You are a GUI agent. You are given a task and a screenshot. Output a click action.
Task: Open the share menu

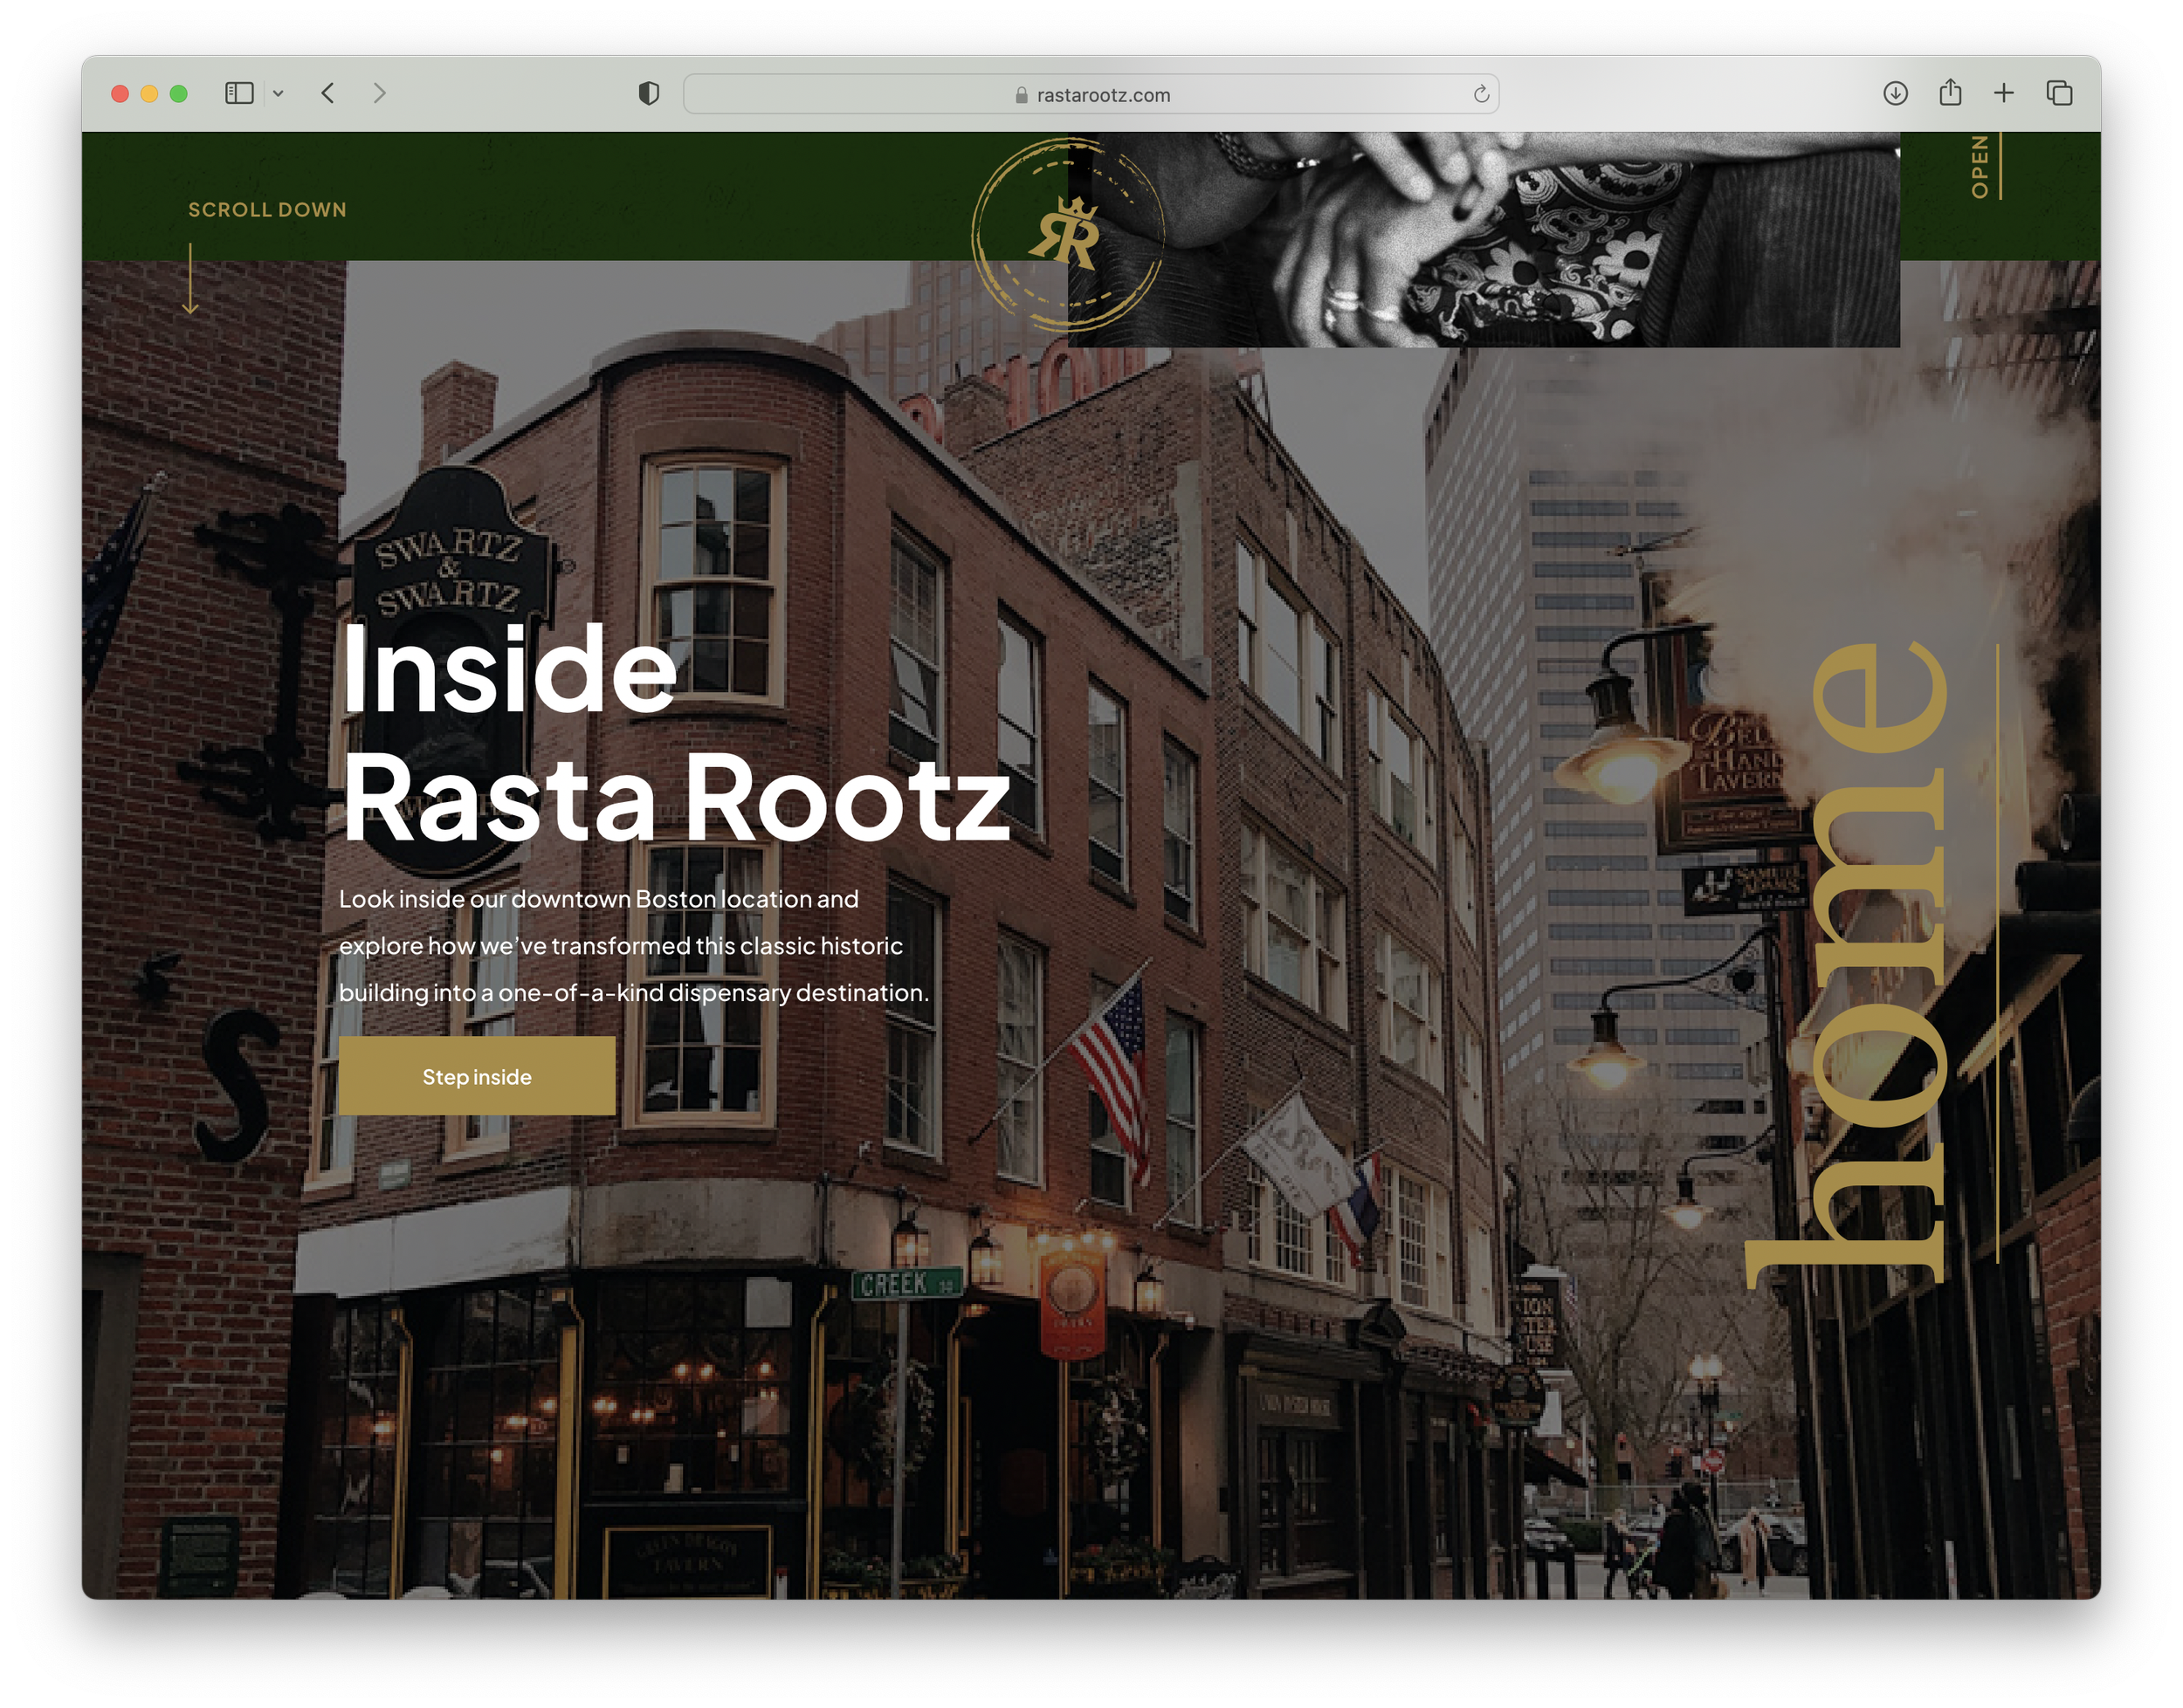(1950, 93)
